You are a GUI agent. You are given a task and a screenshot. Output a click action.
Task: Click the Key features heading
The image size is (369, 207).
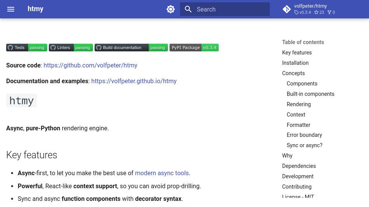point(32,155)
